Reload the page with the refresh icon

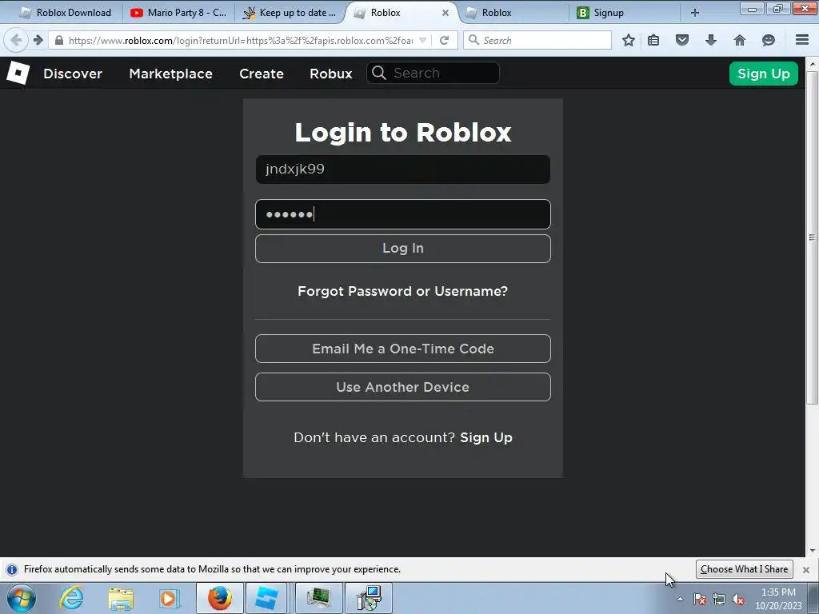(444, 40)
